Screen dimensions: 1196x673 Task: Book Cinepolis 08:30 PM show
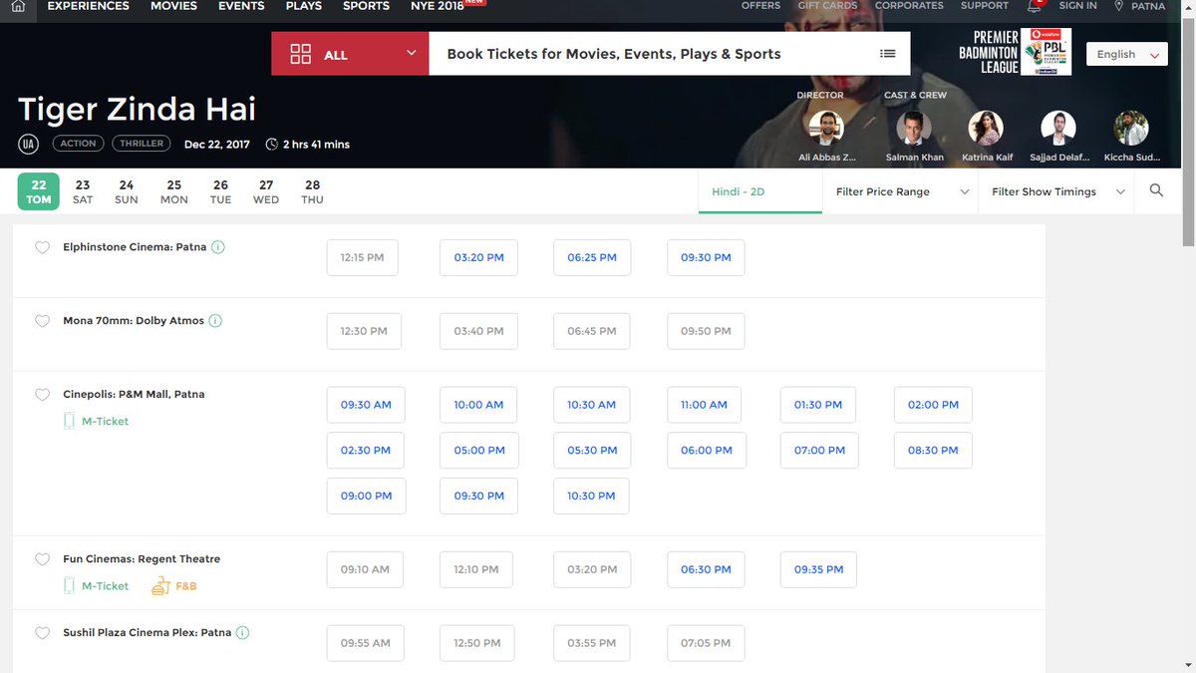coord(933,451)
